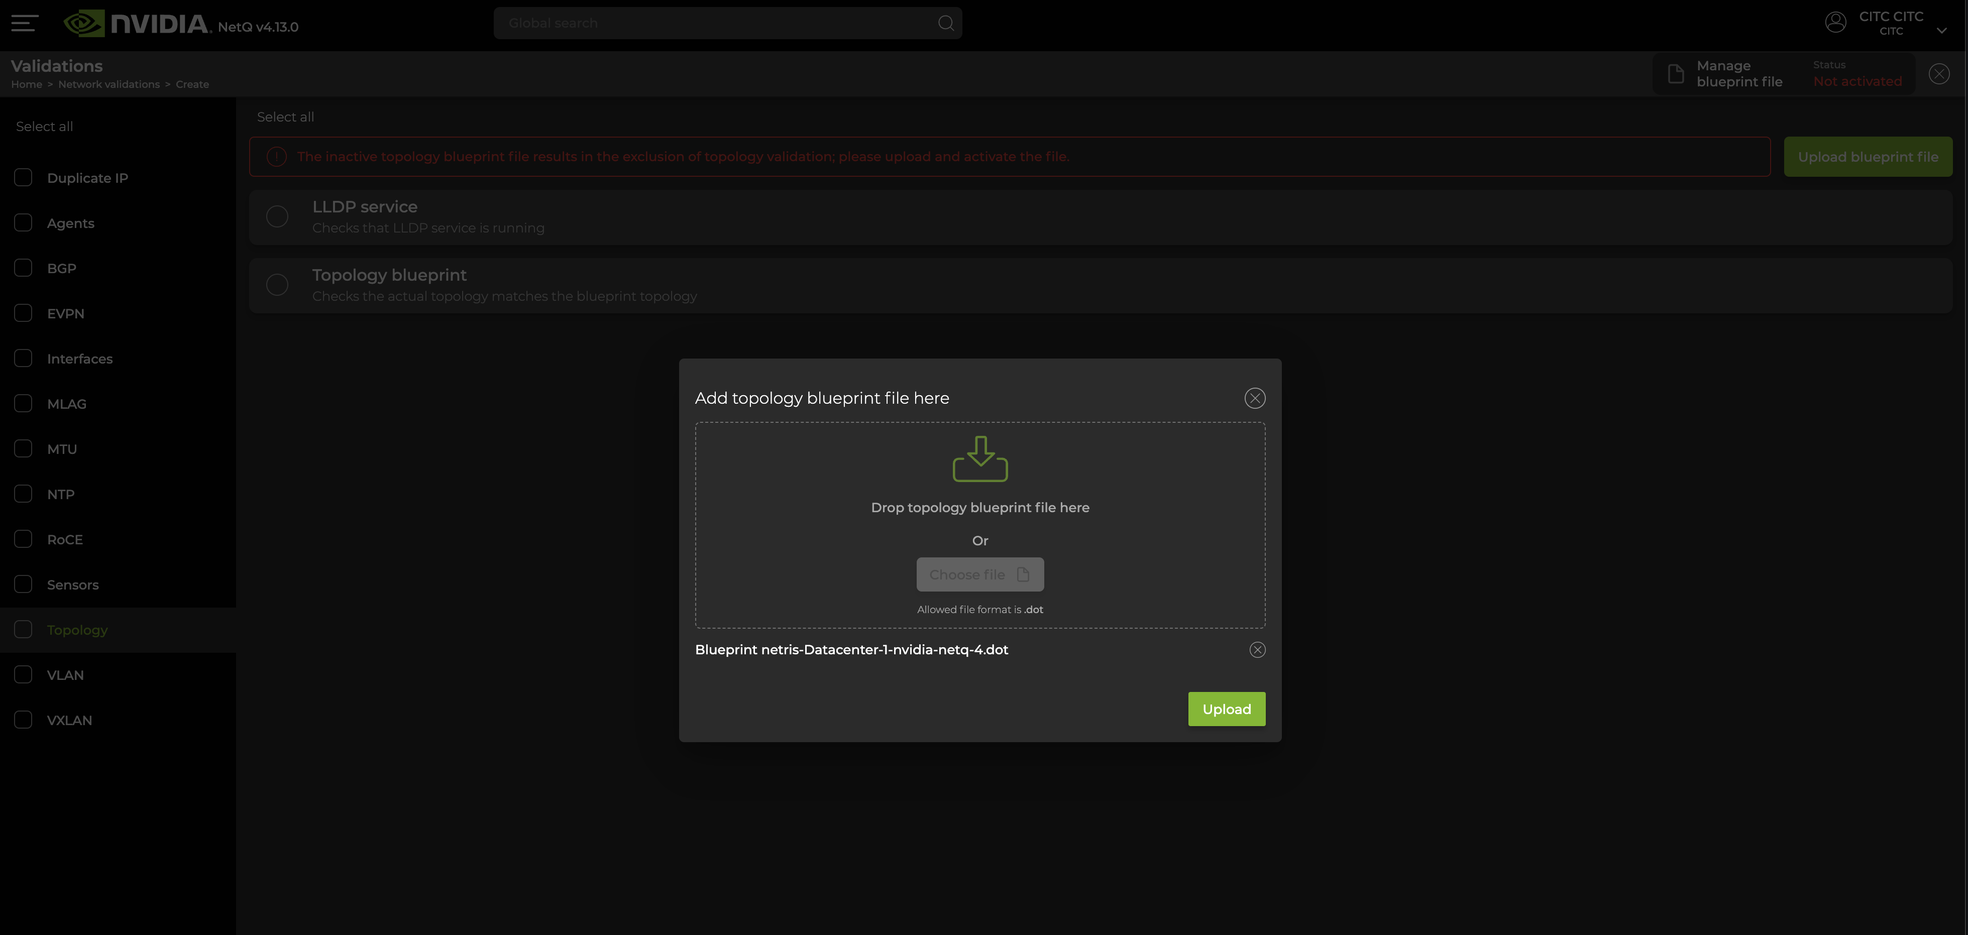The width and height of the screenshot is (1968, 935).
Task: Select the LLDP service radio option
Action: coord(277,217)
